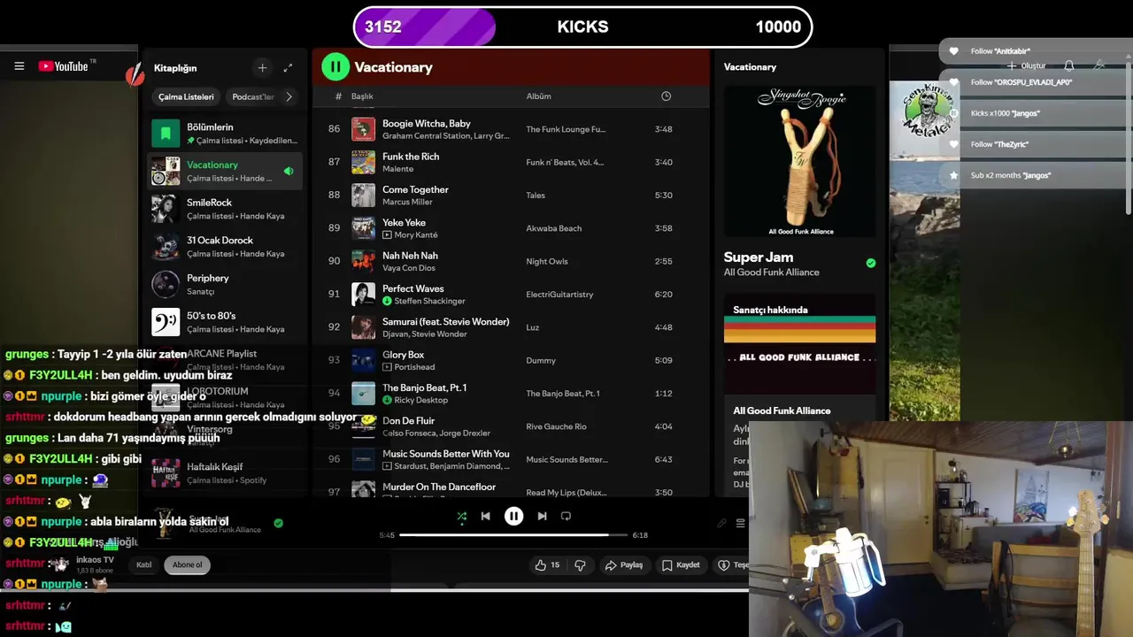Viewport: 1133px width, 637px height.
Task: Click the speaker icon on the Vacationary row
Action: click(289, 171)
